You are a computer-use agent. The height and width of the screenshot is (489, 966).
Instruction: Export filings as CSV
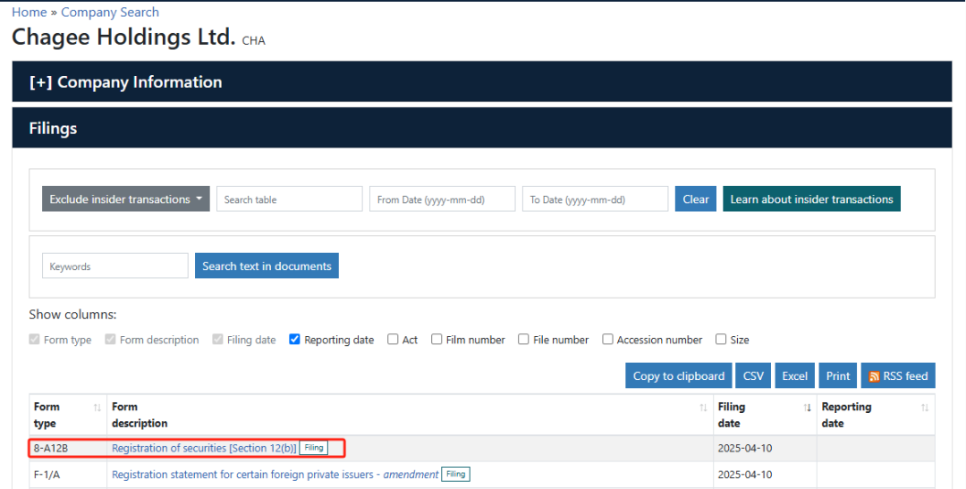click(x=753, y=375)
